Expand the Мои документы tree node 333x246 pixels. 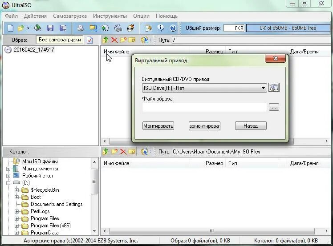[8, 169]
